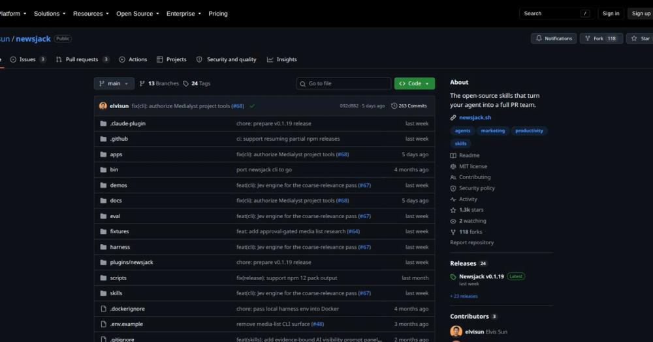The image size is (653, 342).
Task: Click the elvisun avatar in commit row
Action: tap(103, 106)
